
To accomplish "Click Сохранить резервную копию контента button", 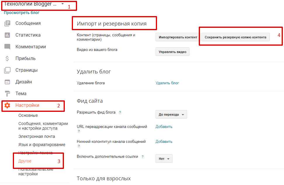I will 235,37.
